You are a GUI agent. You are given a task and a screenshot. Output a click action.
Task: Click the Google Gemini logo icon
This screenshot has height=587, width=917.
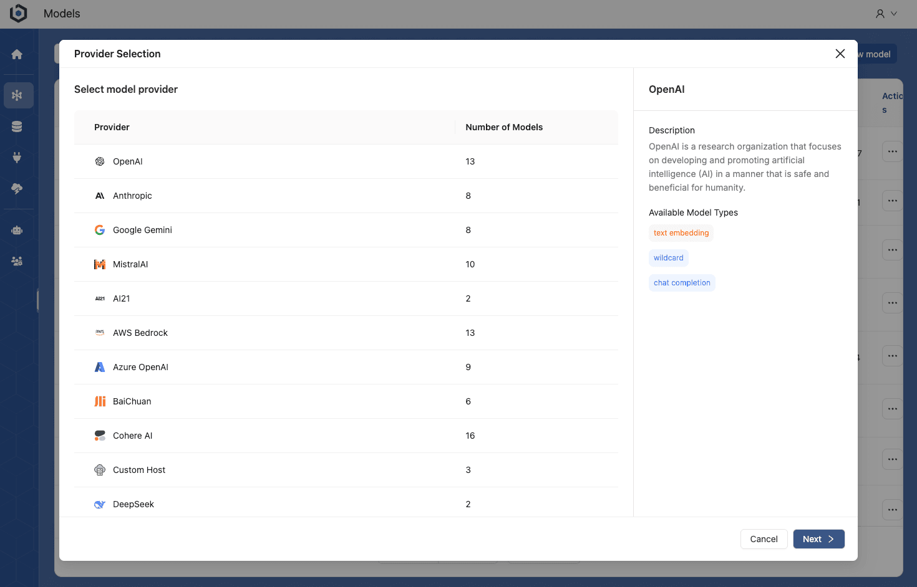tap(100, 230)
